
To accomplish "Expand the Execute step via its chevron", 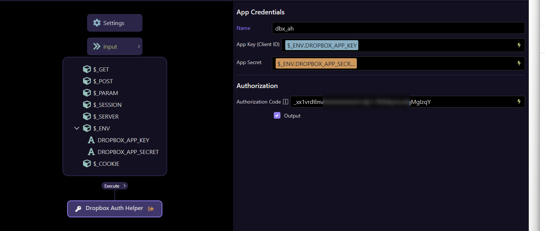I will [x=124, y=185].
